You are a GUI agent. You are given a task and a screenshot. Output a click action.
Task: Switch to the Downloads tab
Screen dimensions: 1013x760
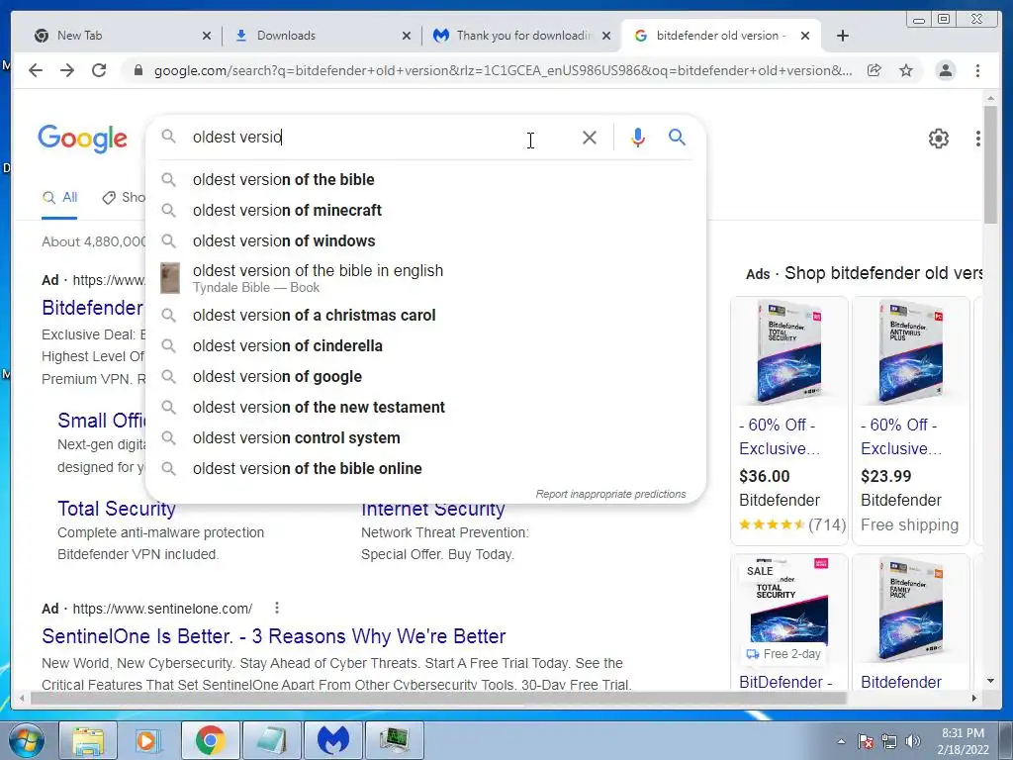click(320, 36)
